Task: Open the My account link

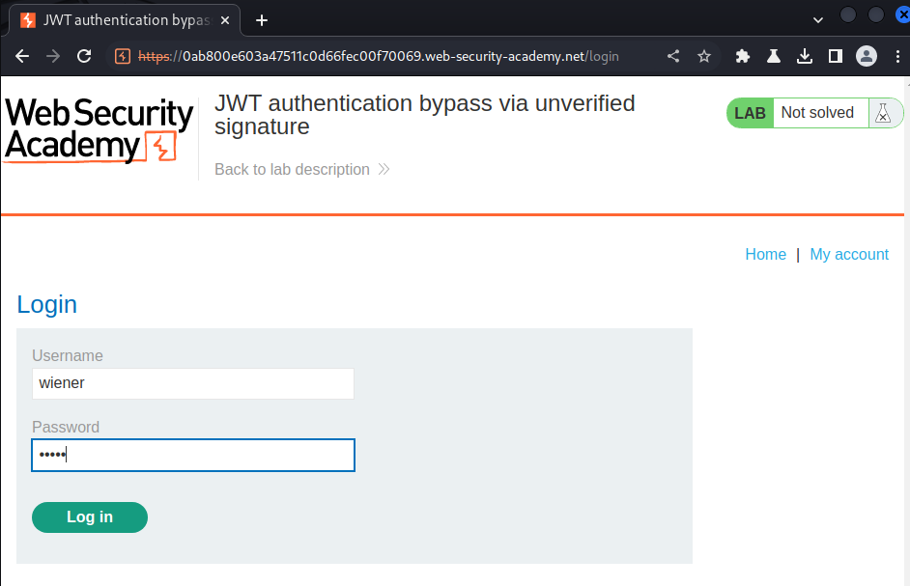Action: 849,254
